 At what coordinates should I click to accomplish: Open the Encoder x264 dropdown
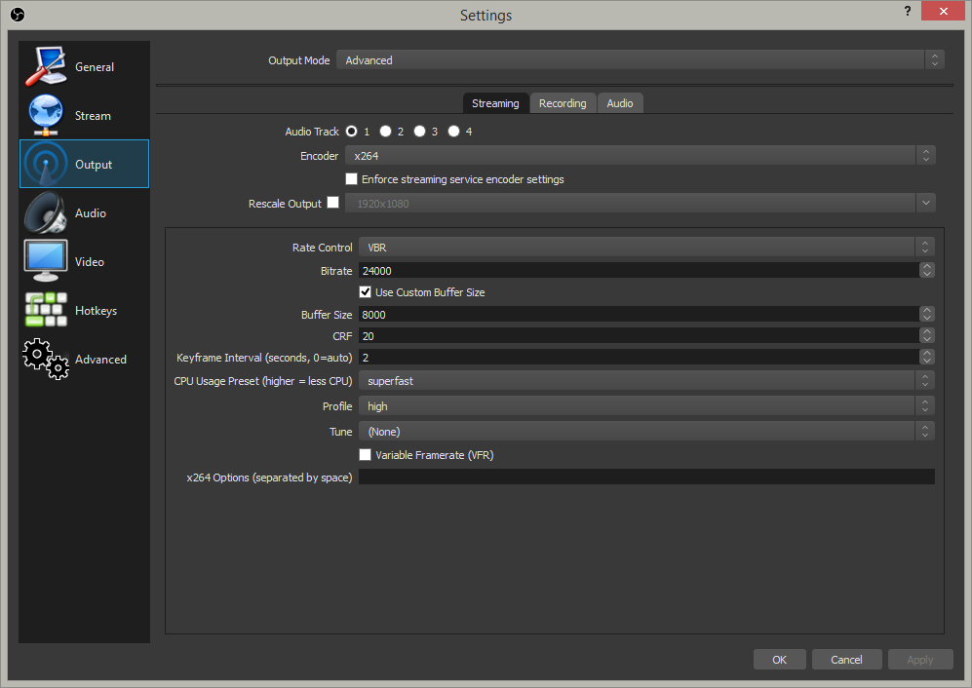[x=640, y=156]
